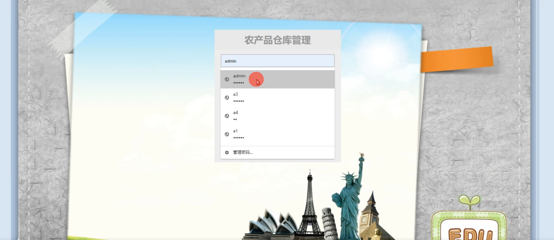554x240 pixels.
Task: Click globe icon next to a3 entry
Action: [227, 98]
